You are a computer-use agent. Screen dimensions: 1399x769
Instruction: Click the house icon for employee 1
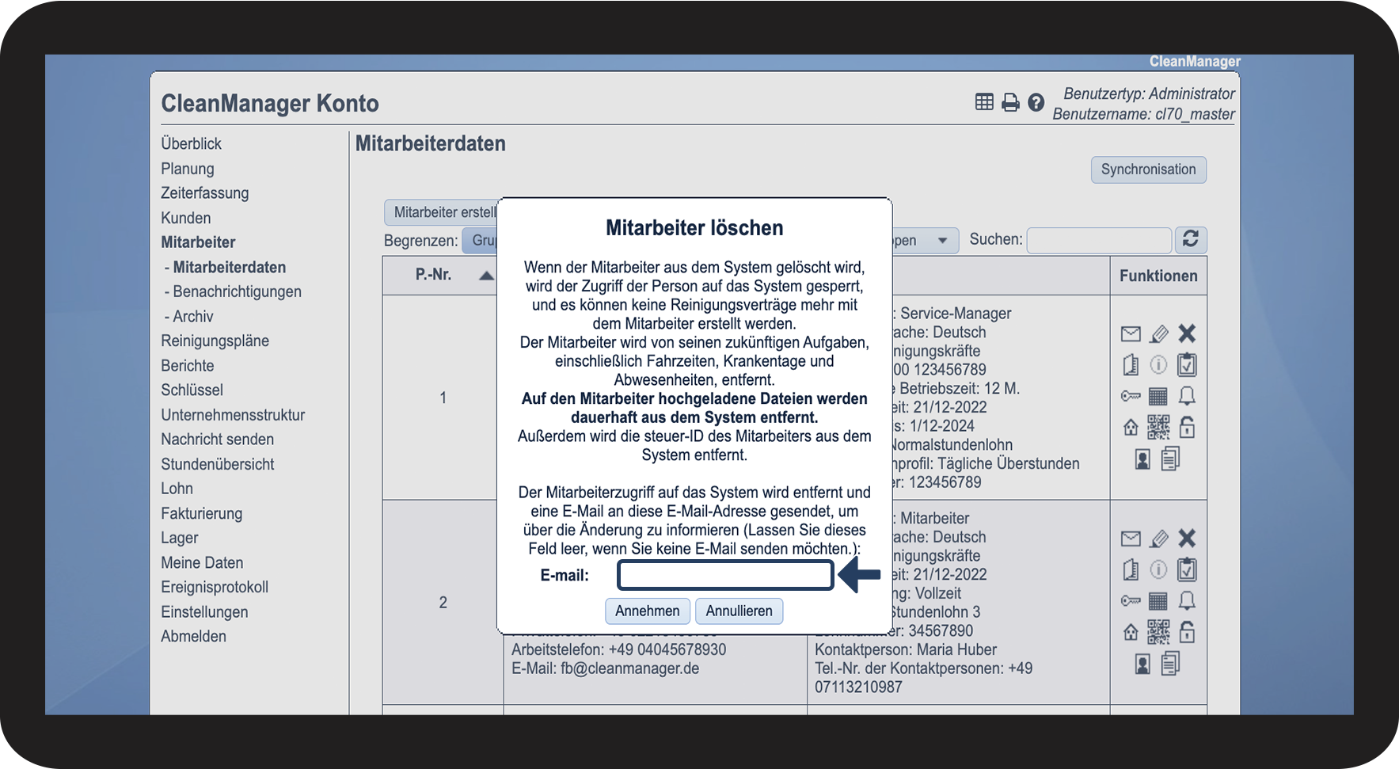pyautogui.click(x=1131, y=428)
